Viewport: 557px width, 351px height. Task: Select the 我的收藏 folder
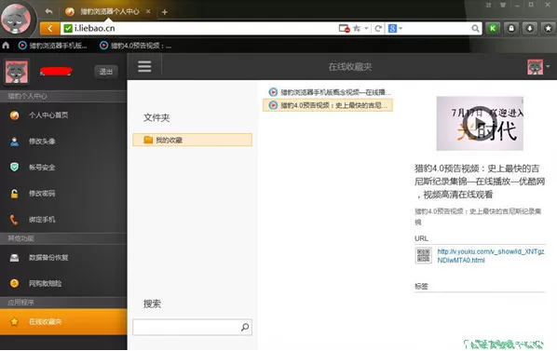click(x=192, y=140)
